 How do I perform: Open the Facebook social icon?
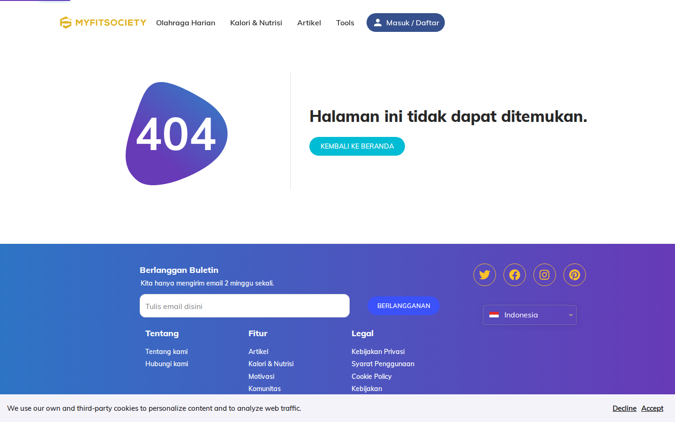pos(515,275)
